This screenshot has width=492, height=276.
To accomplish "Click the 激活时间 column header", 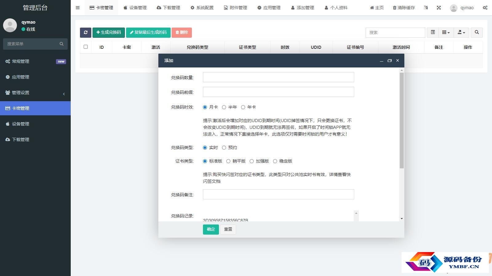I will point(401,47).
